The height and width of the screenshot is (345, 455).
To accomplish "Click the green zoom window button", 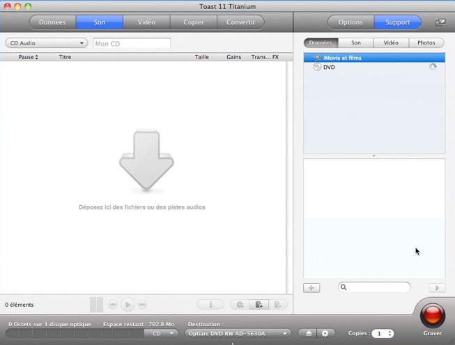I will coord(28,6).
